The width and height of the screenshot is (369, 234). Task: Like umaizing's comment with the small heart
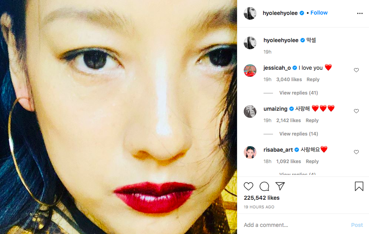356,111
